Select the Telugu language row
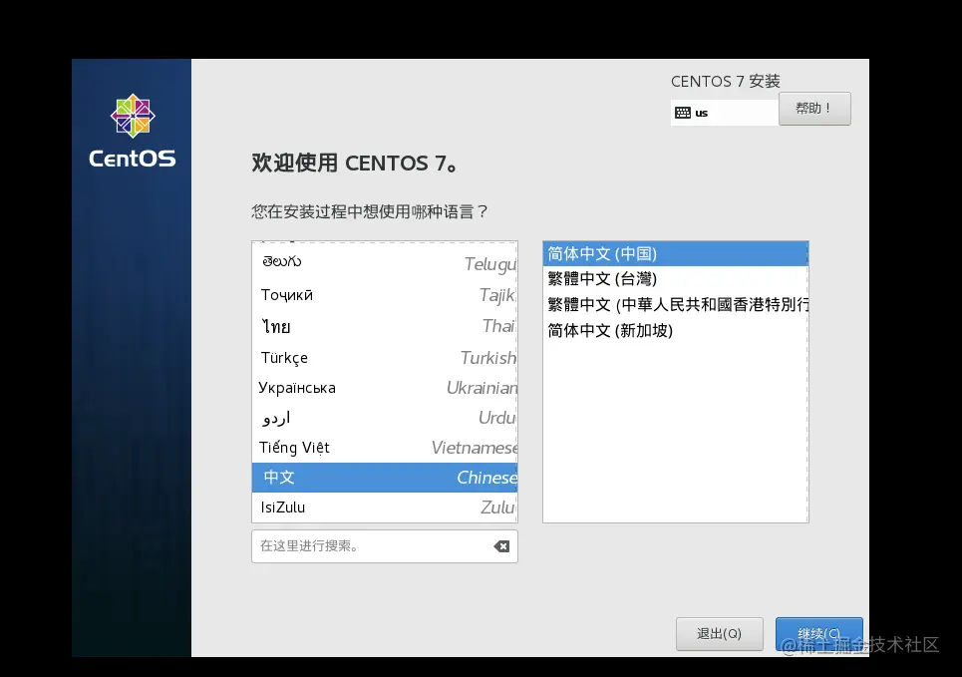Screen dimensions: 962x677 (385, 262)
